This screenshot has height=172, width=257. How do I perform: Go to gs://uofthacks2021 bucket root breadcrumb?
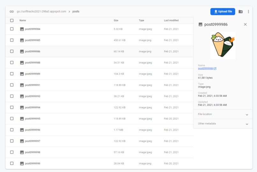[41, 11]
